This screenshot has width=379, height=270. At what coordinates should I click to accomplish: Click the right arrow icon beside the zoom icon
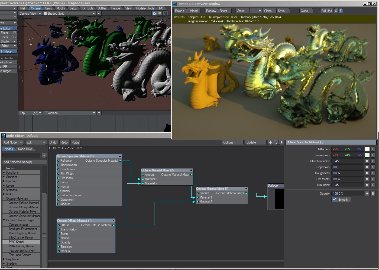pos(281,142)
